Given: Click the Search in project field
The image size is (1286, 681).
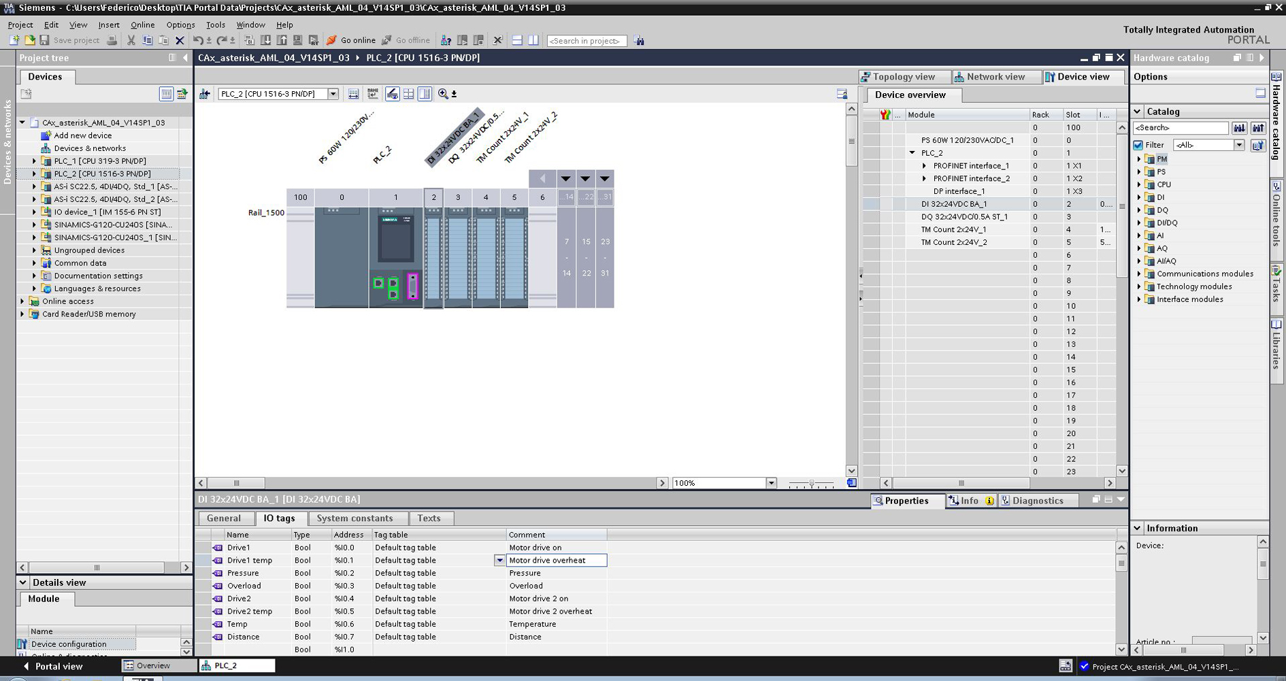Looking at the screenshot, I should pyautogui.click(x=586, y=41).
